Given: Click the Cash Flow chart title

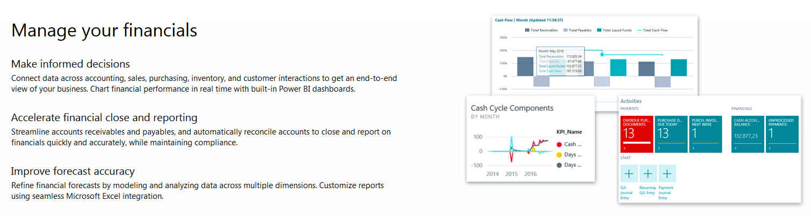Looking at the screenshot, I should click(x=528, y=20).
